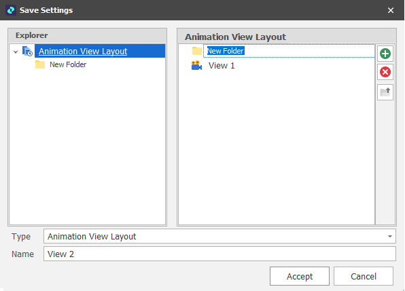Click the camera icon beside View 1
405x291 pixels.
tap(196, 66)
